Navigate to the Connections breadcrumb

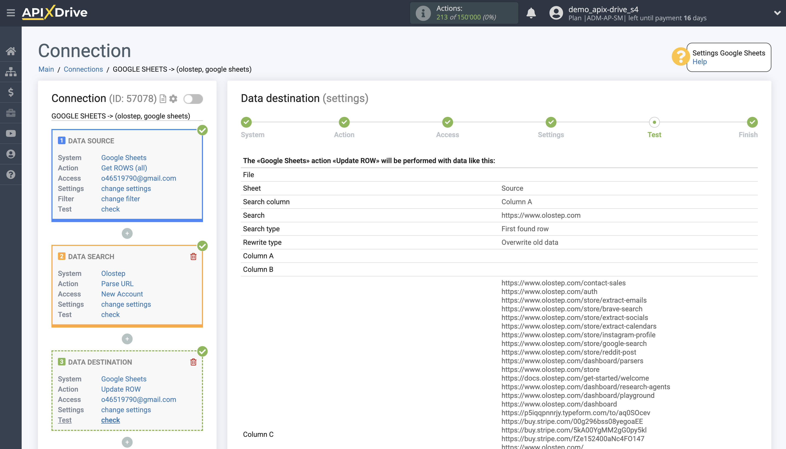pyautogui.click(x=83, y=69)
